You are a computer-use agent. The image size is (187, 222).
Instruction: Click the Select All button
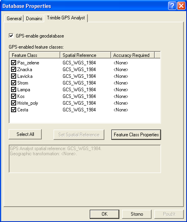[x=25, y=134]
